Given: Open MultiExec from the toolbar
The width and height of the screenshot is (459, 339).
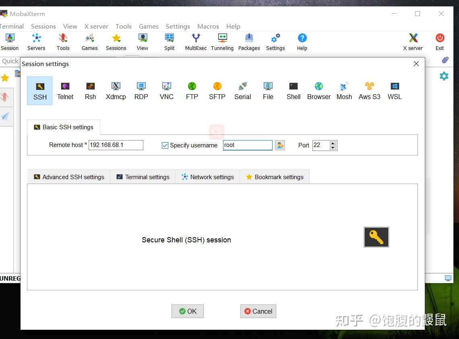Looking at the screenshot, I should [x=196, y=42].
